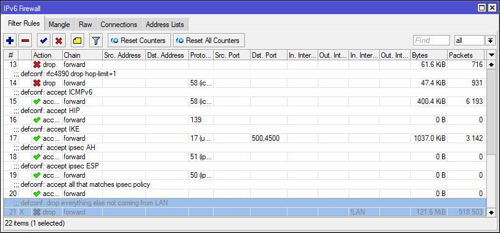
Task: Select disabled drop icon of rule 21
Action: coord(37,212)
